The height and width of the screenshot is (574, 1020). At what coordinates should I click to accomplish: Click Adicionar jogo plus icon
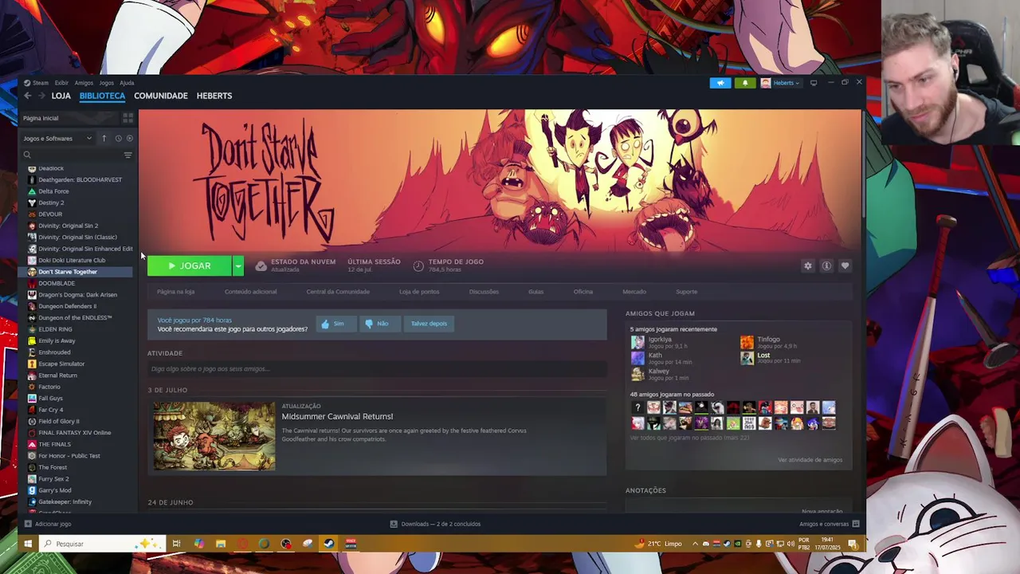pos(28,524)
